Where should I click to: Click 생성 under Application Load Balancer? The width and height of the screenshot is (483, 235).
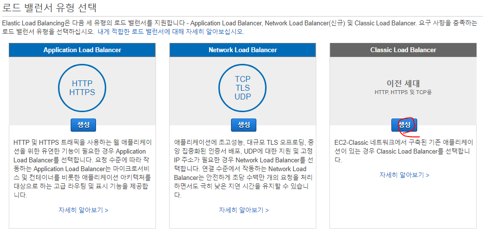pos(83,125)
